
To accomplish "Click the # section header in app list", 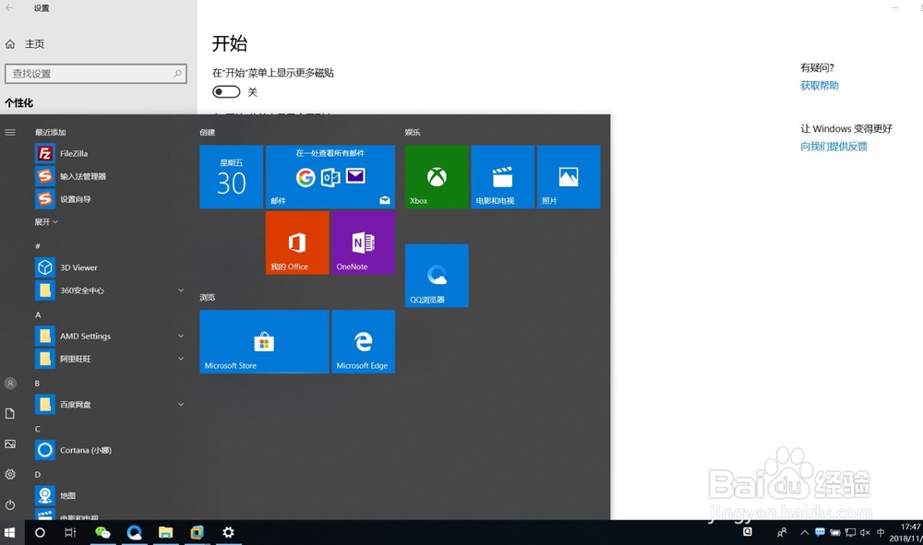I will pyautogui.click(x=38, y=246).
